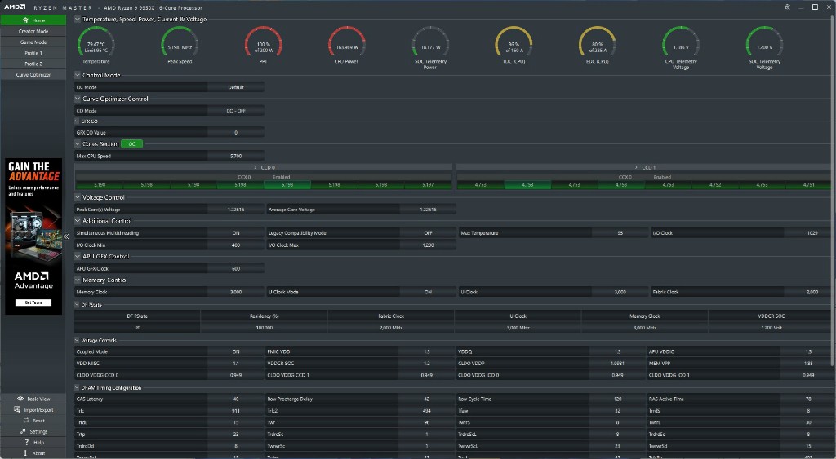Click the Basic View eye icon
The height and width of the screenshot is (459, 836).
click(20, 399)
